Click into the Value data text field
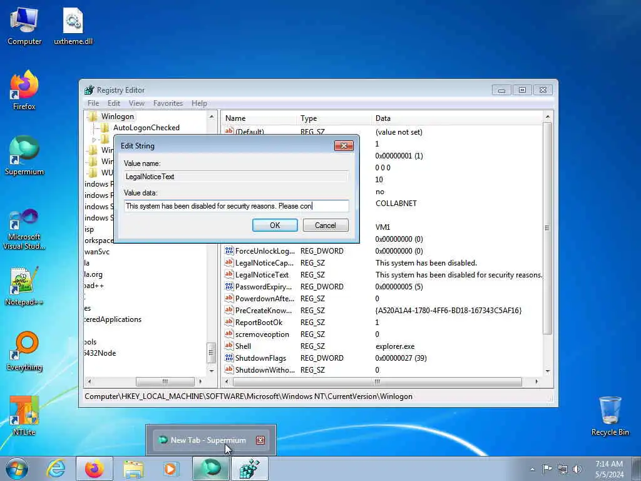This screenshot has width=641, height=481. coord(236,205)
